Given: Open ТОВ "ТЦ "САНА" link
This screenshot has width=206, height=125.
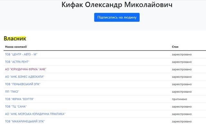Looking at the screenshot, I should pyautogui.click(x=16, y=106).
